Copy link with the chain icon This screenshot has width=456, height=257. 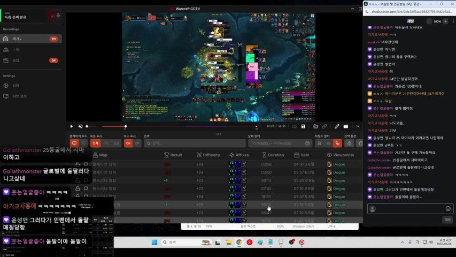coord(324,126)
